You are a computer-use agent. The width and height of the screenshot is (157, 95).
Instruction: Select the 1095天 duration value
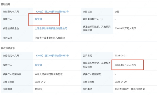coord(38,89)
